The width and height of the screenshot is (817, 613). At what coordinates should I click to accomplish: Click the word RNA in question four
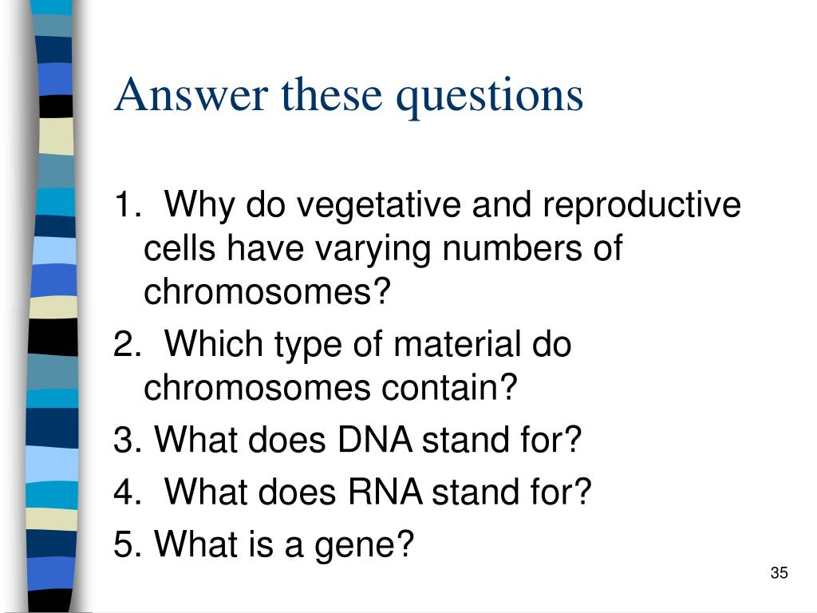[385, 492]
